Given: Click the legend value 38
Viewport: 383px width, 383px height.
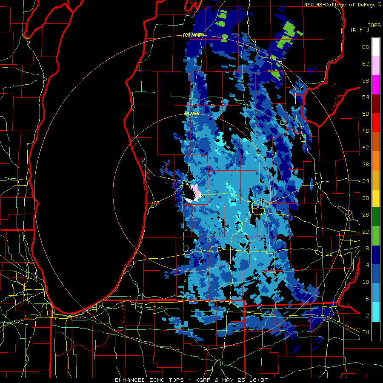Looking at the screenshot, I should [x=366, y=164].
